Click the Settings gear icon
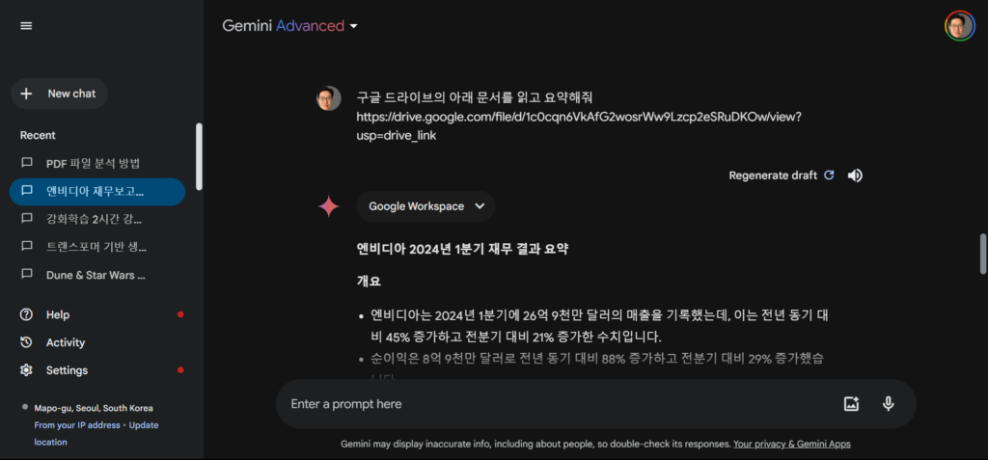The image size is (988, 460). (26, 370)
